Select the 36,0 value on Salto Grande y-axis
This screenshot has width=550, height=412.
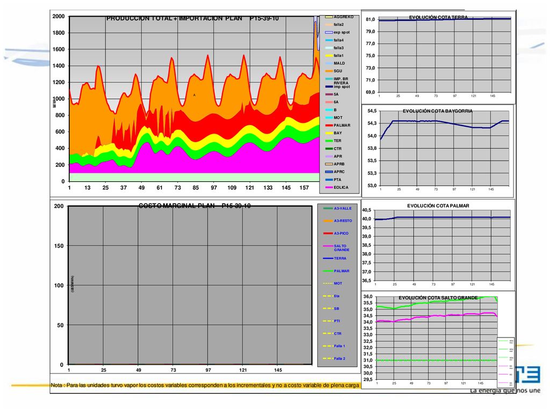click(368, 297)
